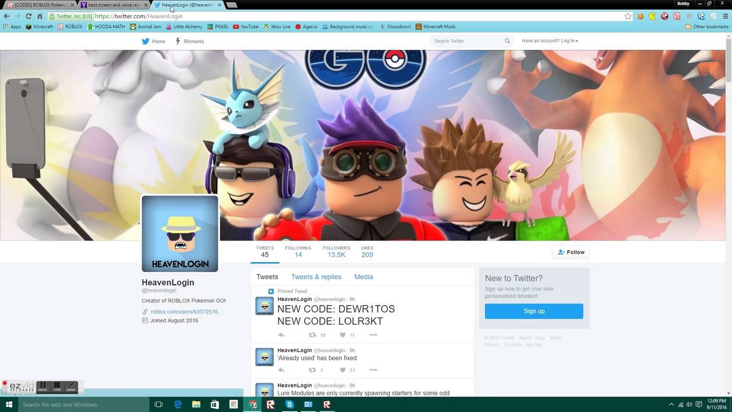The image size is (732, 412).
Task: Close the HeavenLogin browser tab
Action: [x=220, y=5]
